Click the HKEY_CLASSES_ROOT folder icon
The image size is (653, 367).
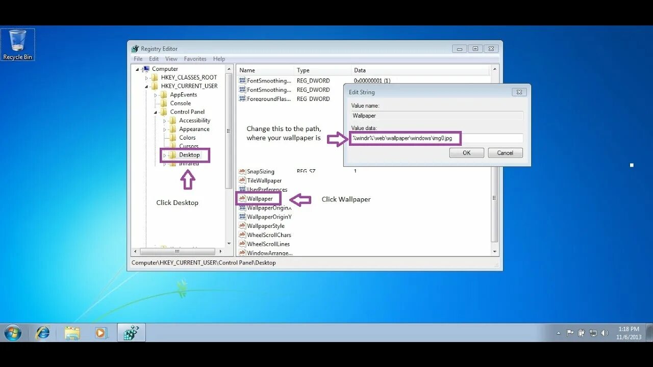(x=155, y=77)
